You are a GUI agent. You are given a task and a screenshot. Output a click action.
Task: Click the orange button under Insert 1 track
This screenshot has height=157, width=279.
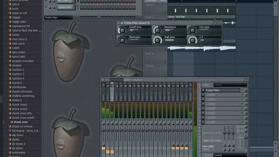click(108, 152)
